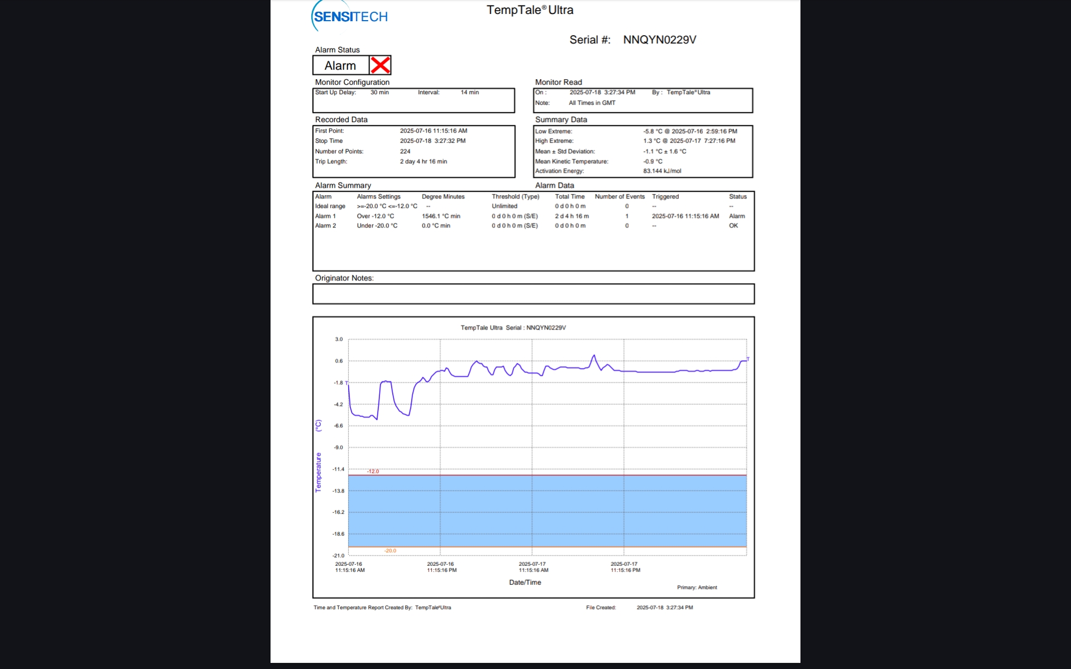Click the High Extreme value in Summary Data
1071x669 pixels.
tap(688, 141)
